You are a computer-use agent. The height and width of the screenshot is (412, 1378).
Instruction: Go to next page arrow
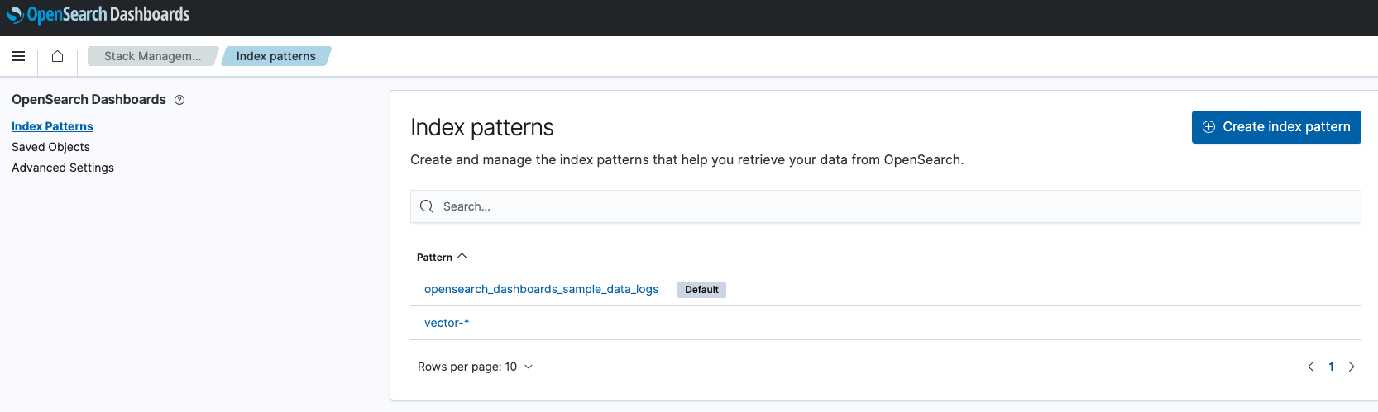tap(1352, 367)
